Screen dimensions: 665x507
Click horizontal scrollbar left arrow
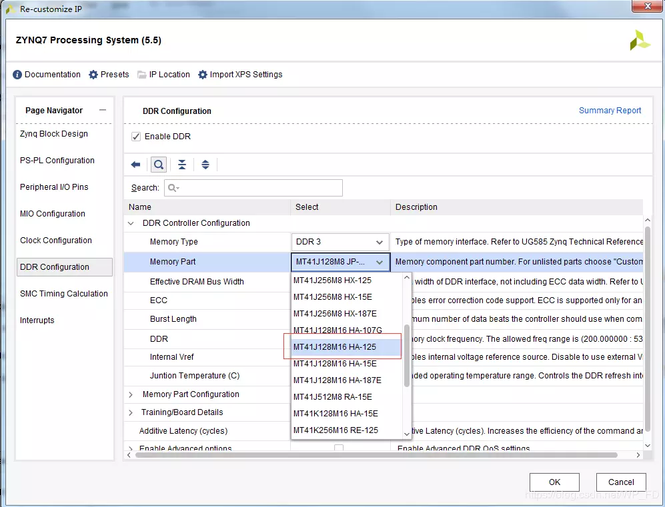[x=129, y=455]
